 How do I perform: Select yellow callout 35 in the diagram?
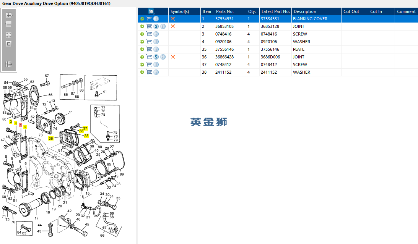(86, 136)
